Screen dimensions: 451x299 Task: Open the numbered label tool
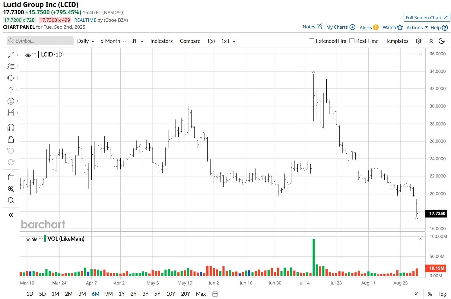pyautogui.click(x=11, y=101)
